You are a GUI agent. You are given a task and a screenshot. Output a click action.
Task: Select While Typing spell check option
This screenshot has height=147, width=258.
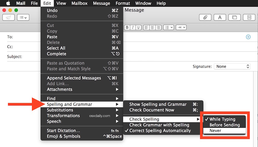pos(224,119)
